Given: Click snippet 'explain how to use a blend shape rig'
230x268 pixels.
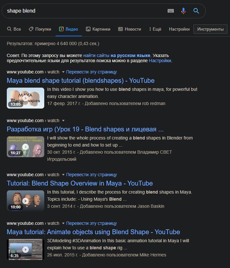Looking at the screenshot, I should (x=85, y=248).
